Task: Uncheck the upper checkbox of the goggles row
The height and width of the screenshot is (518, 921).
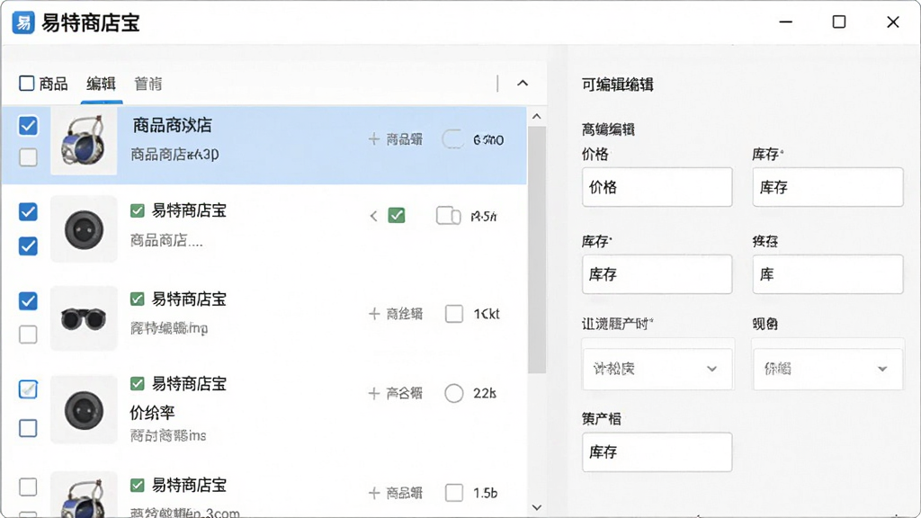Action: tap(28, 300)
